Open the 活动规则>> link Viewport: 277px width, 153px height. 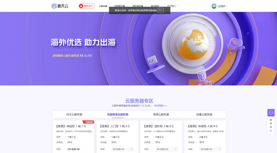(x=160, y=105)
